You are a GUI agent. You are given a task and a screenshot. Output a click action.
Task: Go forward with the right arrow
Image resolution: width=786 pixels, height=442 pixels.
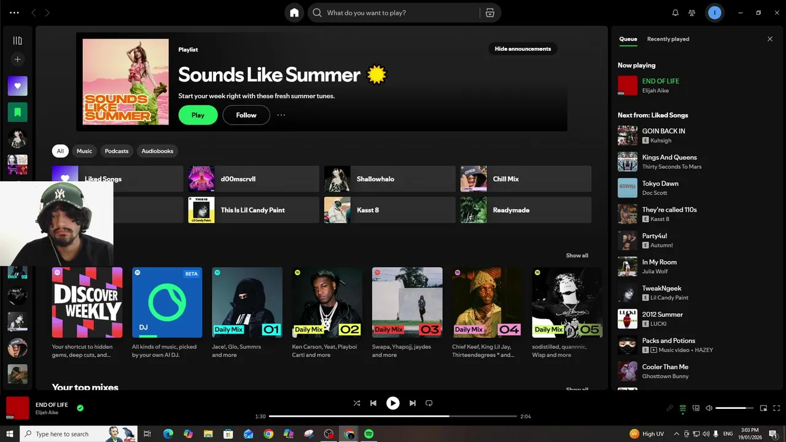[47, 13]
